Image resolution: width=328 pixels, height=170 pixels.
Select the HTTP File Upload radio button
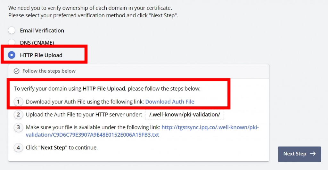click(12, 55)
